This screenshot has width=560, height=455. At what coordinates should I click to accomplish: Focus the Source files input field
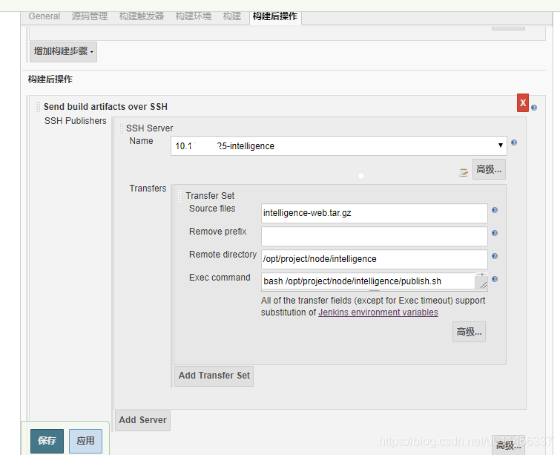click(x=375, y=213)
